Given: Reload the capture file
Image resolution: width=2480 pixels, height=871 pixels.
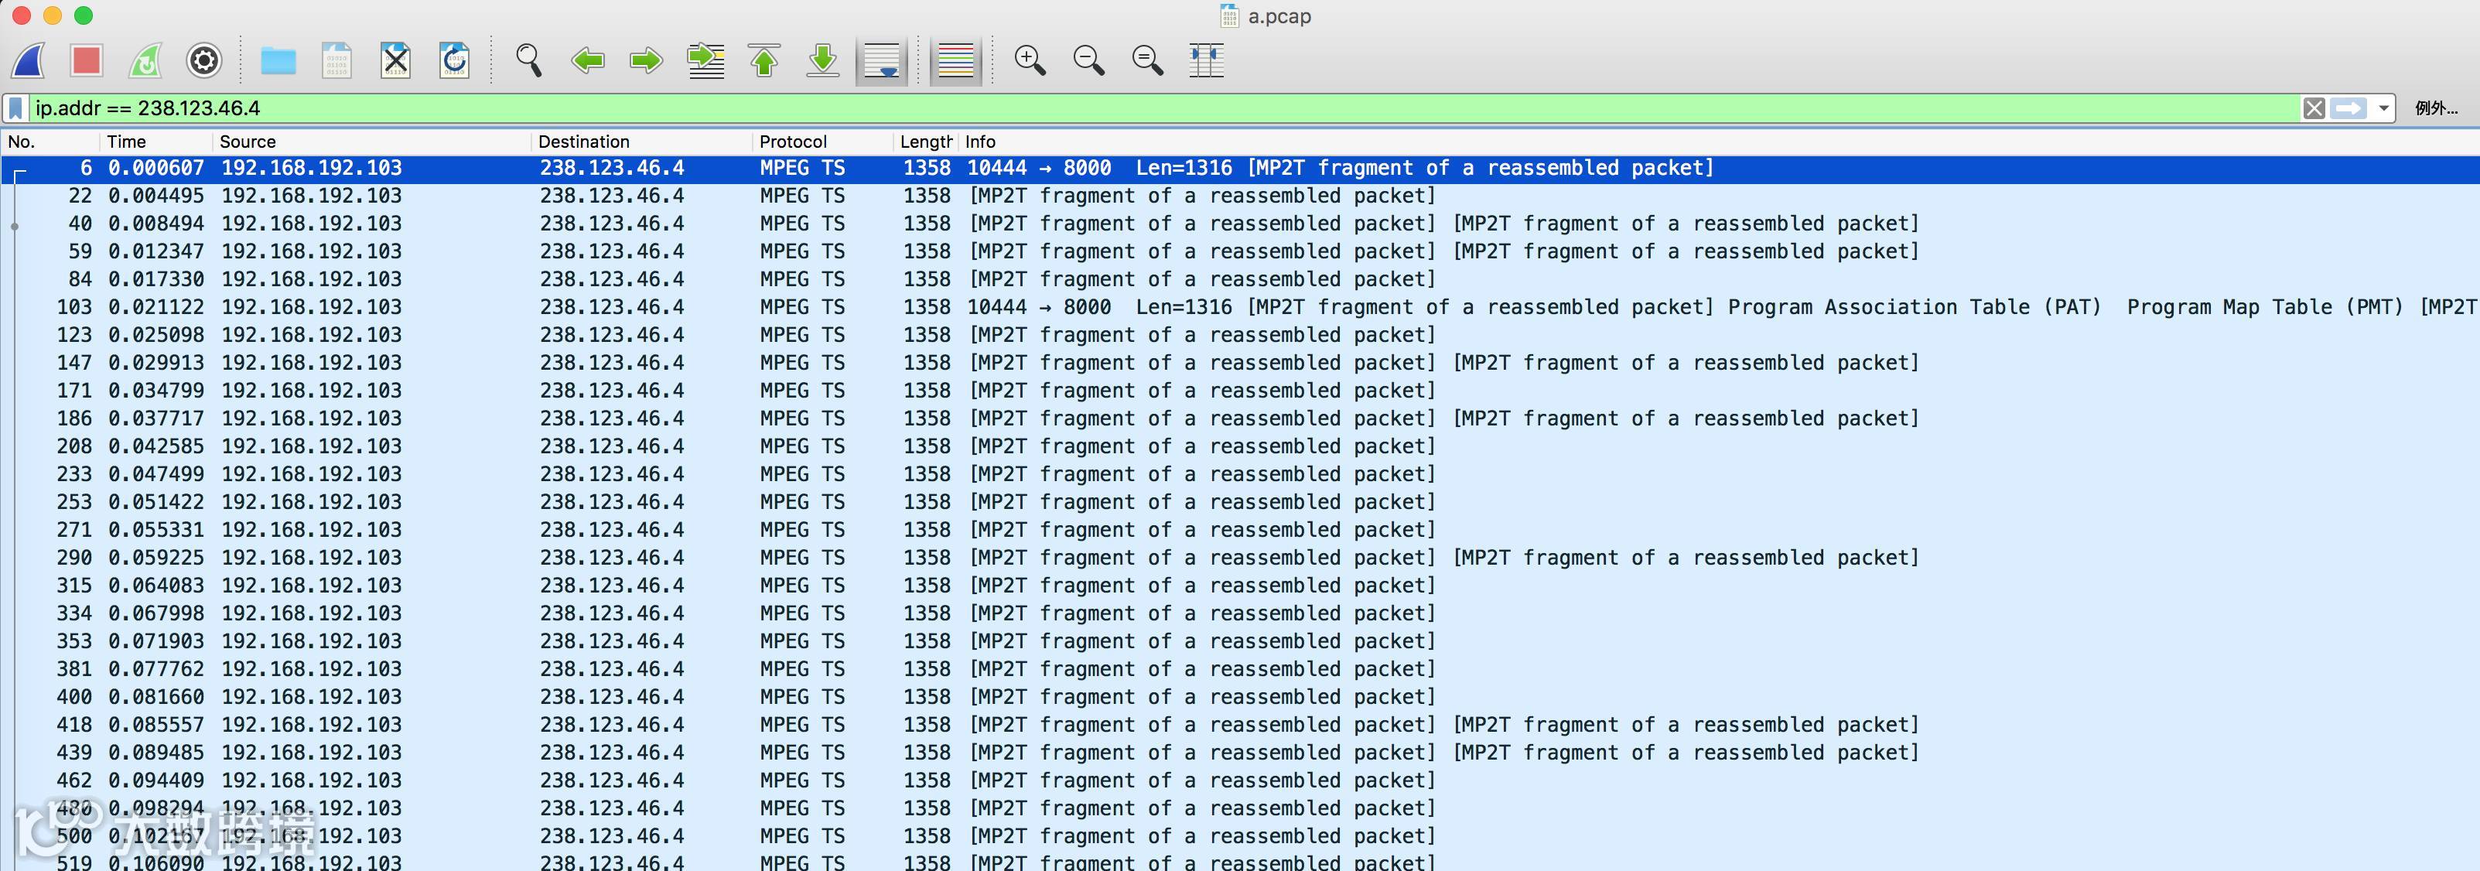Looking at the screenshot, I should click(x=454, y=60).
